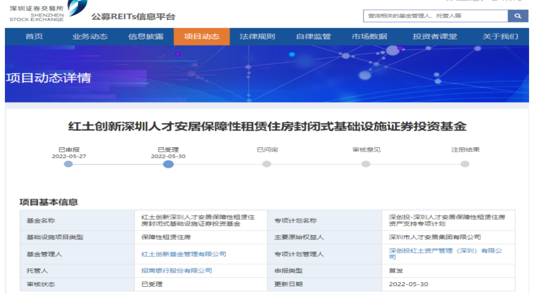This screenshot has width=533, height=294.
Task: Open the 红土创新基金管理有限公司 link
Action: point(184,254)
